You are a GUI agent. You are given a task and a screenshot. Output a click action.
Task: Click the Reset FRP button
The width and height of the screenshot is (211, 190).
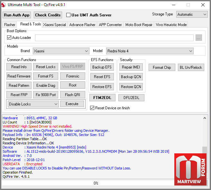click(19, 95)
